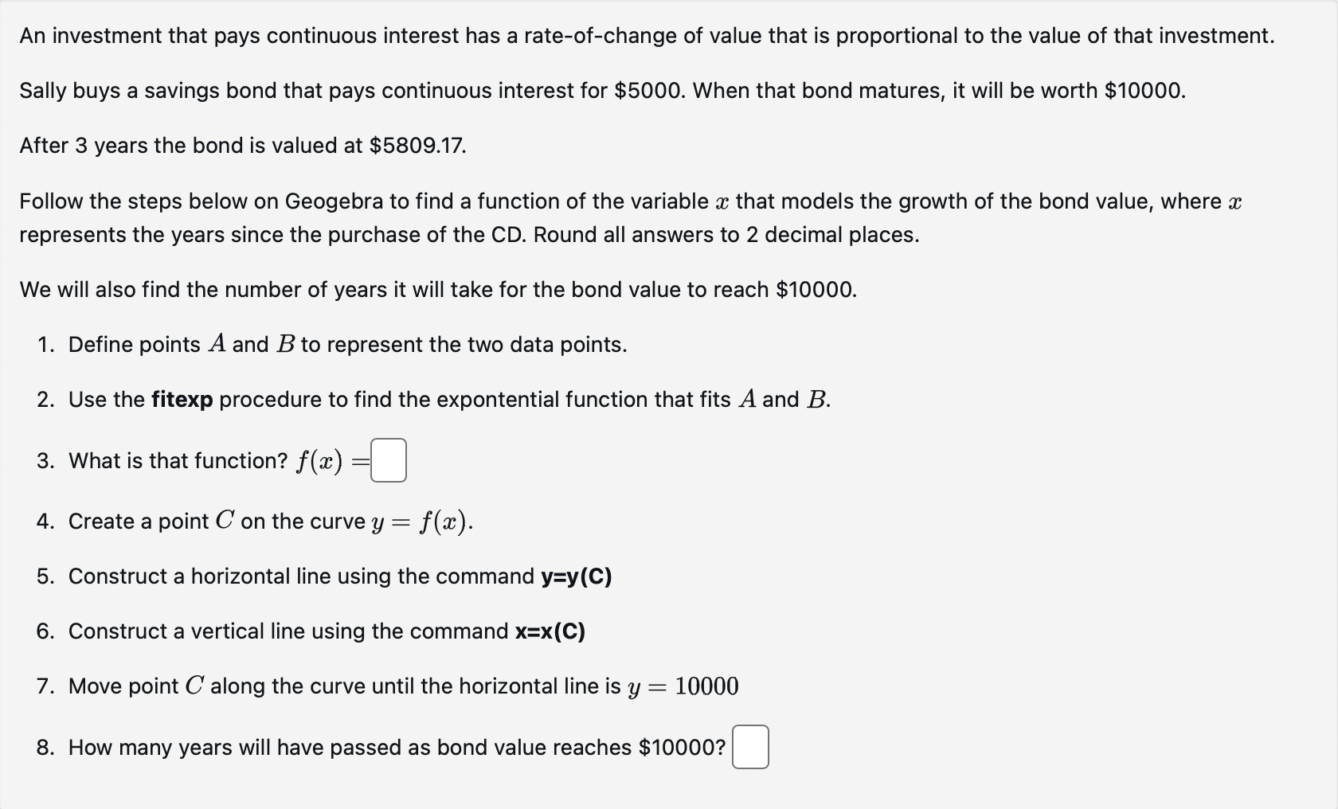Select the y = f(x) equation in step 4
Image resolution: width=1338 pixels, height=809 pixels.
pos(422,522)
